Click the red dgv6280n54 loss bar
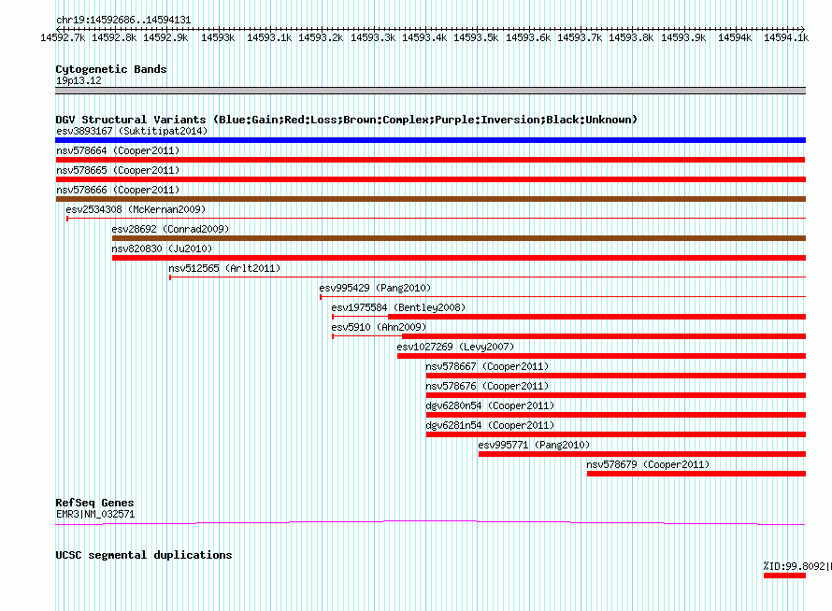The width and height of the screenshot is (832, 611). tap(615, 415)
